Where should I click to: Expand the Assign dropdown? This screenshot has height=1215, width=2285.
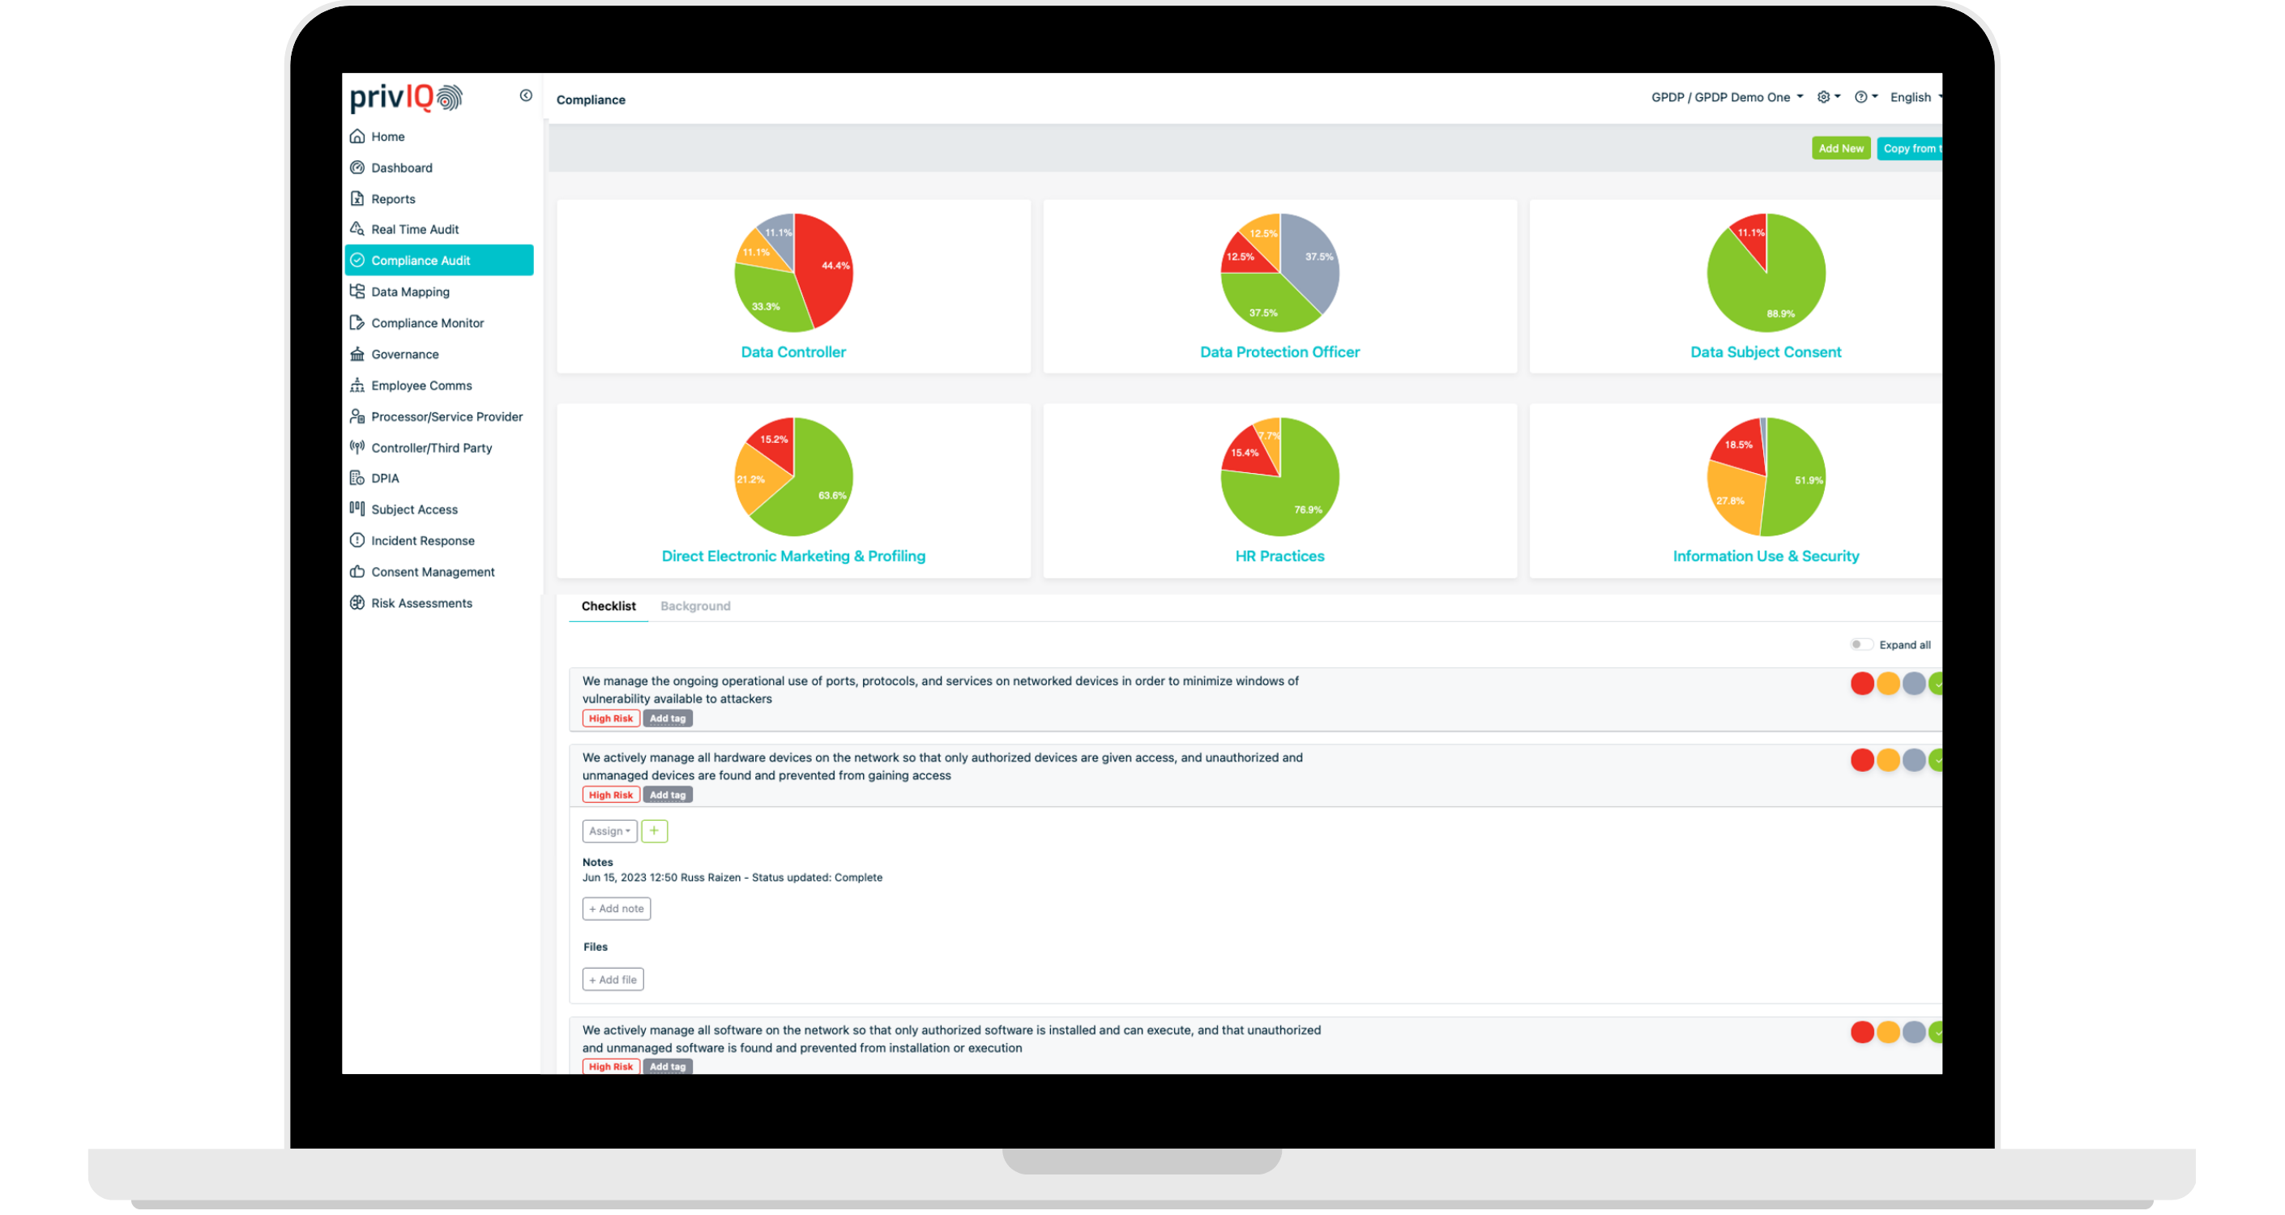609,831
